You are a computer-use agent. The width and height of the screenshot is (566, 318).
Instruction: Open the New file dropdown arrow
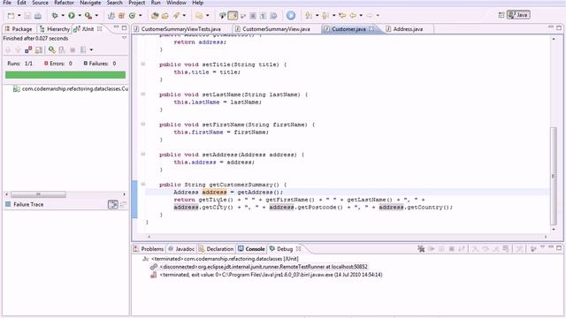pyautogui.click(x=19, y=16)
